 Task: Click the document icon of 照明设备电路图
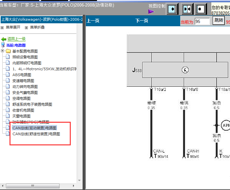(8, 57)
